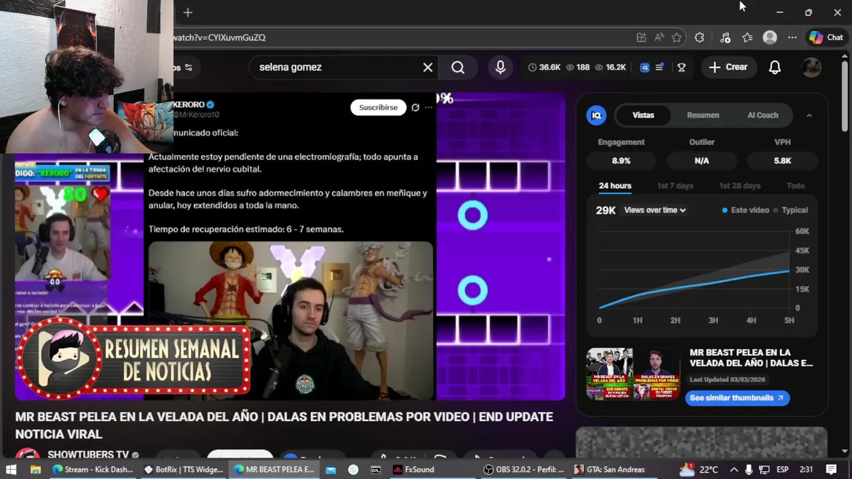Open the Windows Start menu

11,469
